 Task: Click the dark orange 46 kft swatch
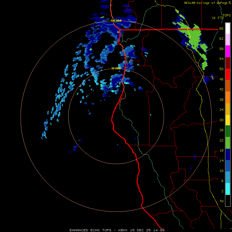pos(228,86)
